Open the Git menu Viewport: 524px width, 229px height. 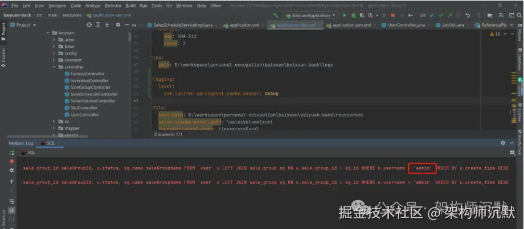pos(169,6)
